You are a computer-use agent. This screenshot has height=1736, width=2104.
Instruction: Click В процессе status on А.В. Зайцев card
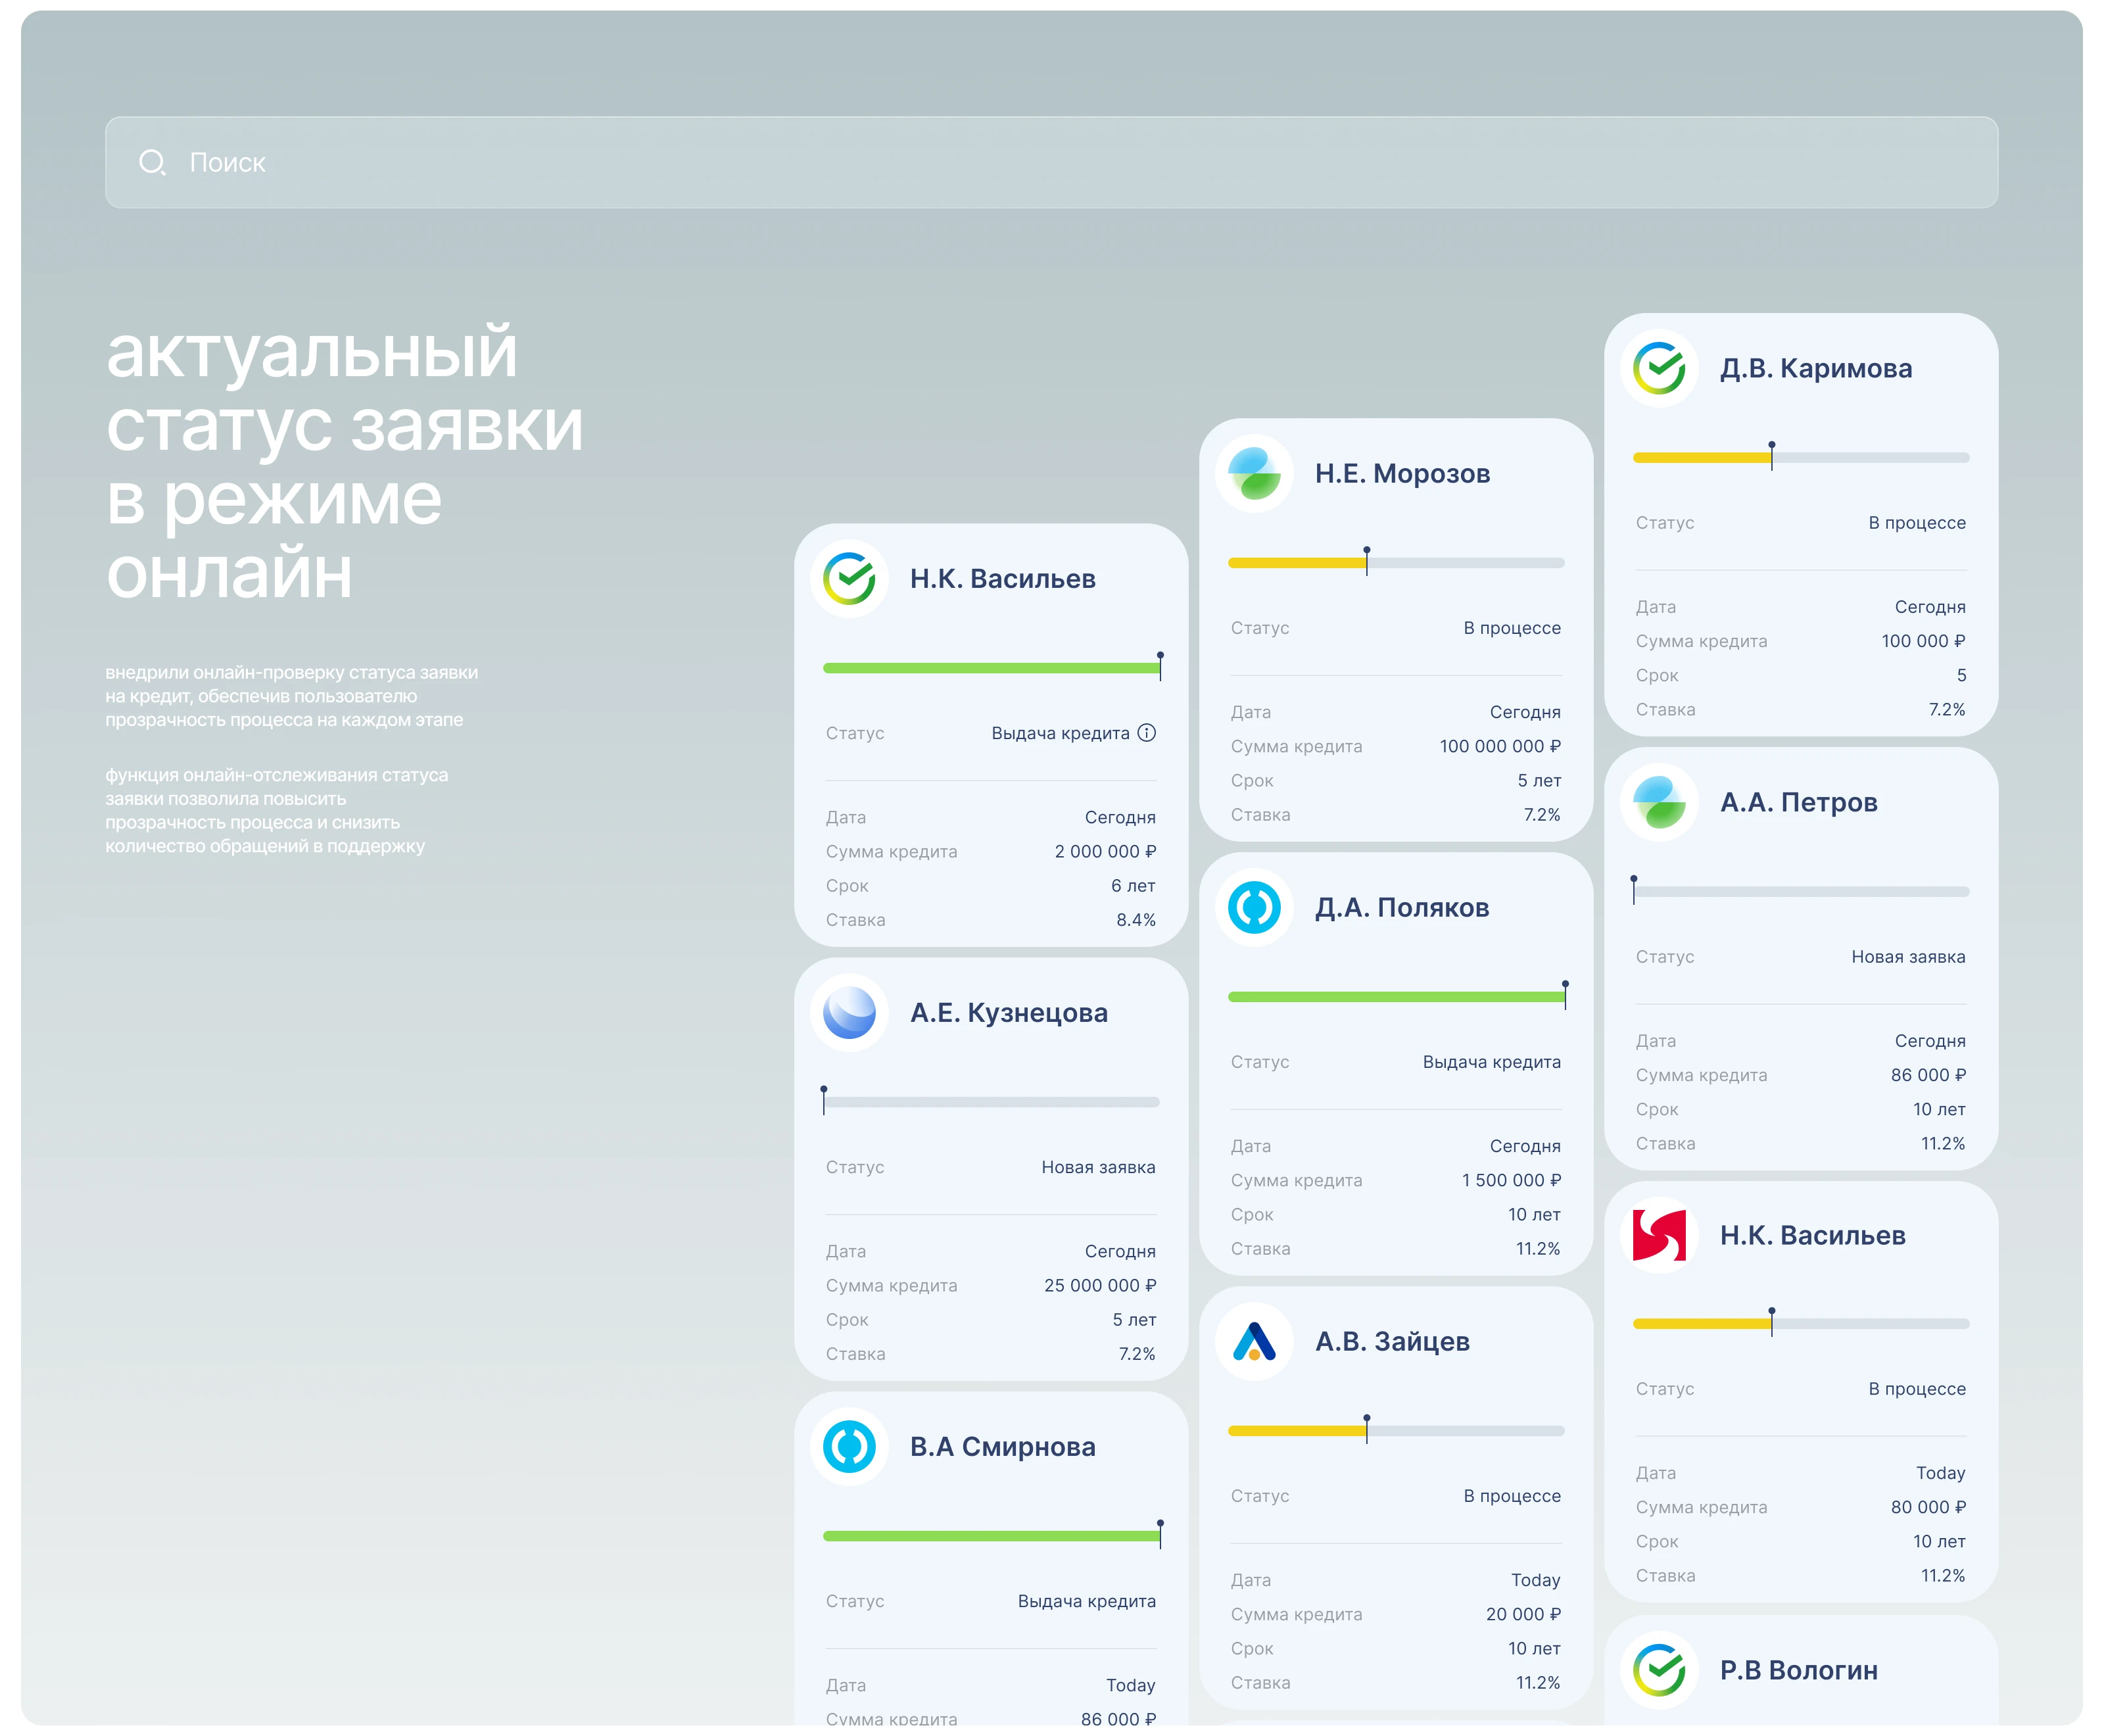click(x=1511, y=1496)
